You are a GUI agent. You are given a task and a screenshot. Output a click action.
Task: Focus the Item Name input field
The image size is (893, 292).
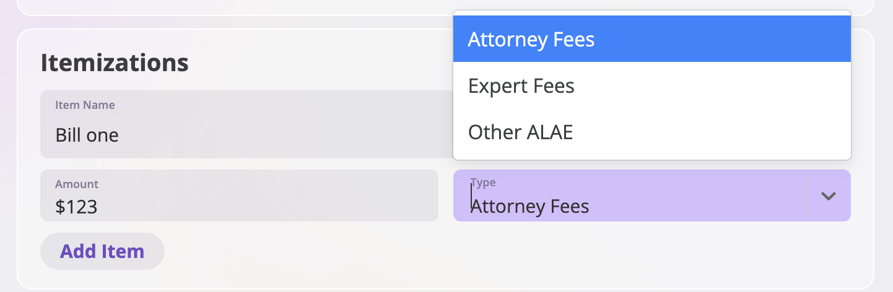[x=246, y=124]
